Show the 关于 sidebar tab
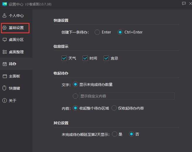The width and height of the screenshot is (192, 152). click(16, 101)
